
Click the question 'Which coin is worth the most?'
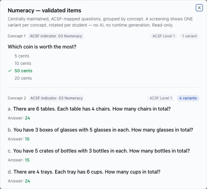tap(42, 47)
